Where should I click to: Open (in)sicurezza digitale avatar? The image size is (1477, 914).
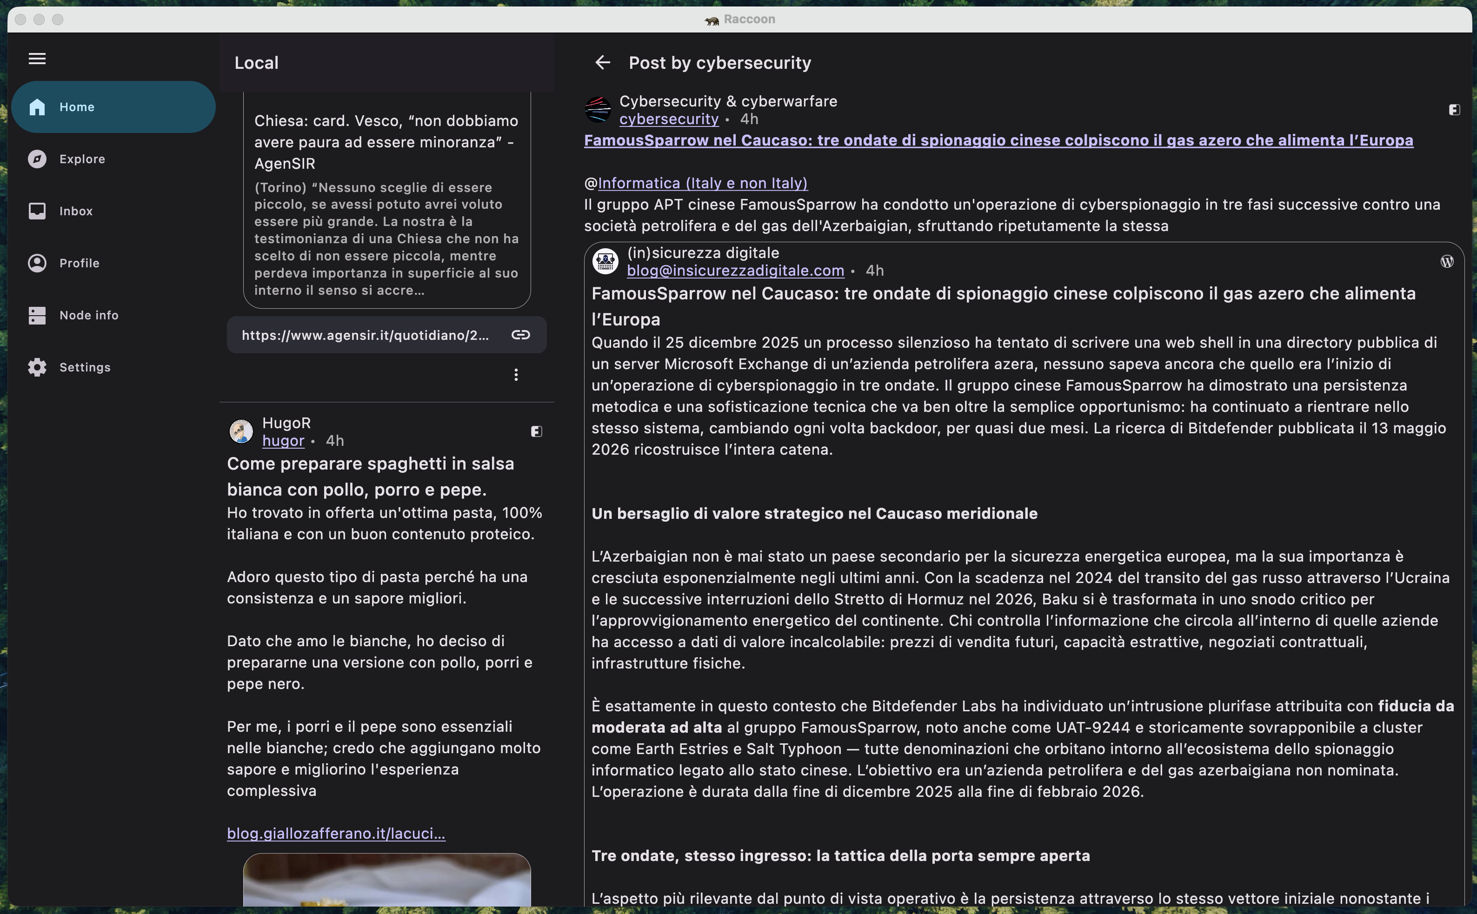605,261
